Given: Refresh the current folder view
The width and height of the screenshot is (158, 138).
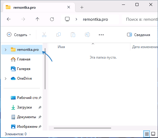Looking at the screenshot, I should click(52, 19).
